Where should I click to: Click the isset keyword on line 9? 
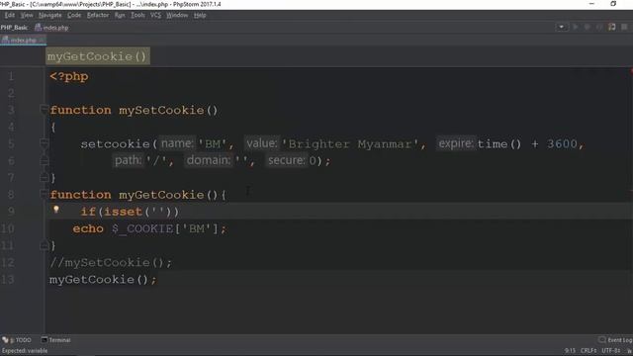[x=123, y=212]
